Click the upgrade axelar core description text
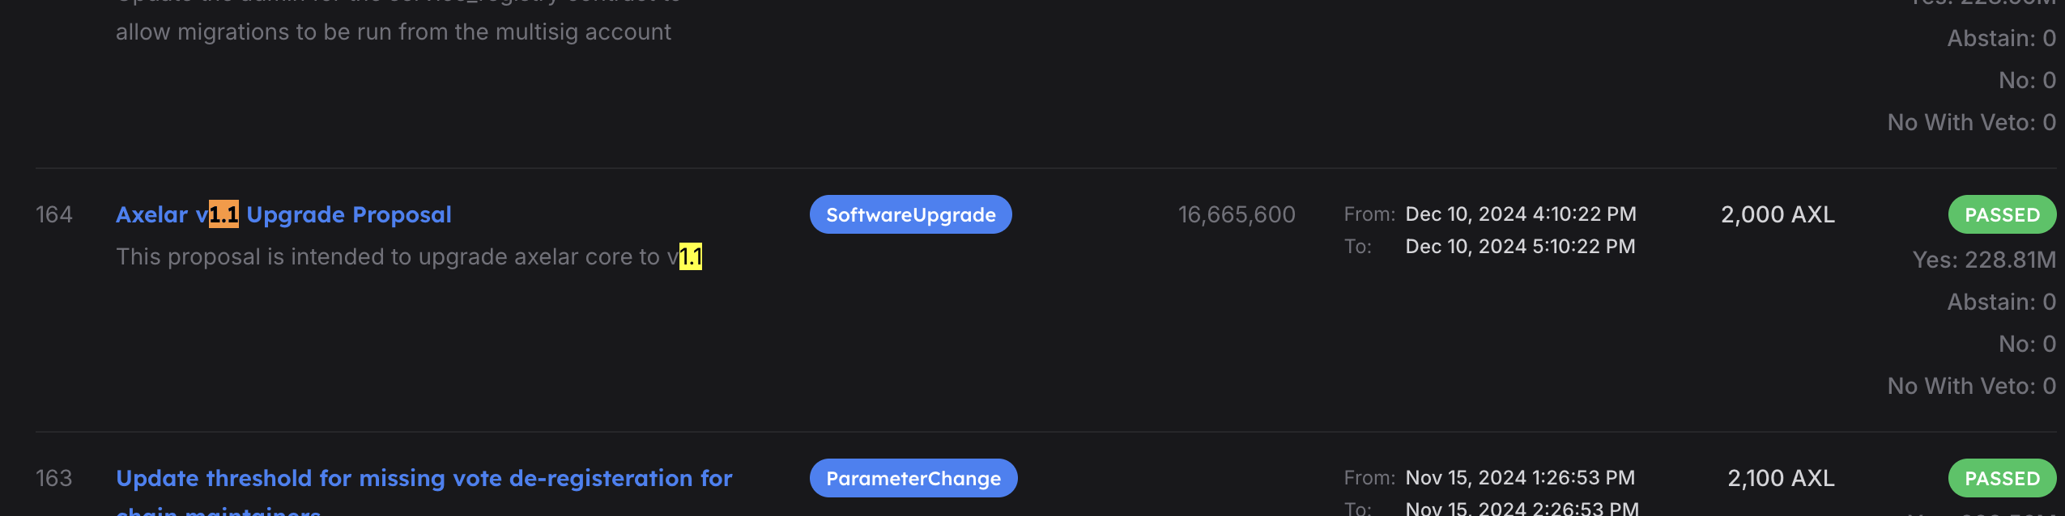2065x516 pixels. point(409,256)
